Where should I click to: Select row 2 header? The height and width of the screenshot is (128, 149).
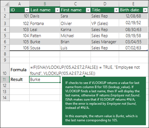5,16
